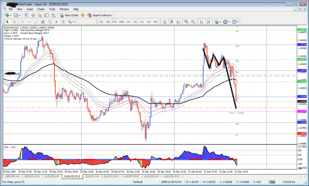The image size is (309, 186).
Task: Click the Indicators list icon
Action: pyautogui.click(x=217, y=22)
